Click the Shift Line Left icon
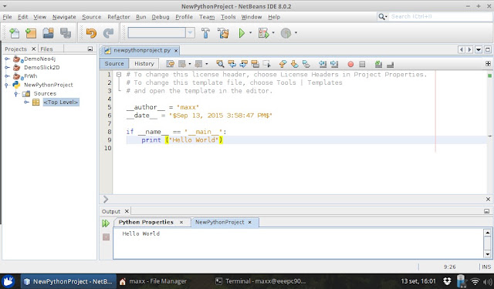Viewport: 494px width, 289px height. (323, 64)
